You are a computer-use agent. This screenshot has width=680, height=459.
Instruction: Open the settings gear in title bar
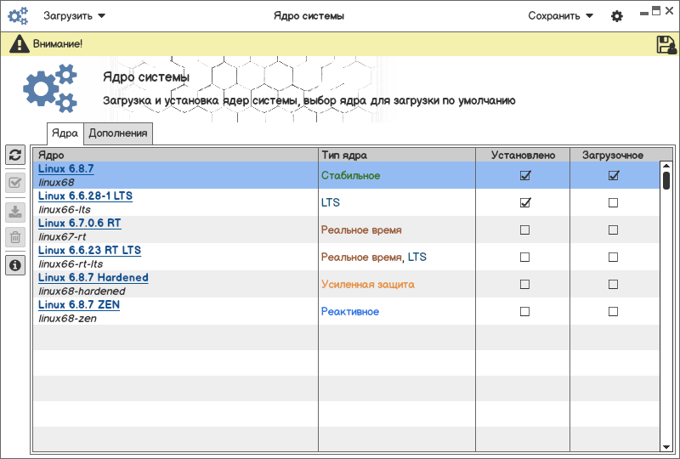click(617, 16)
